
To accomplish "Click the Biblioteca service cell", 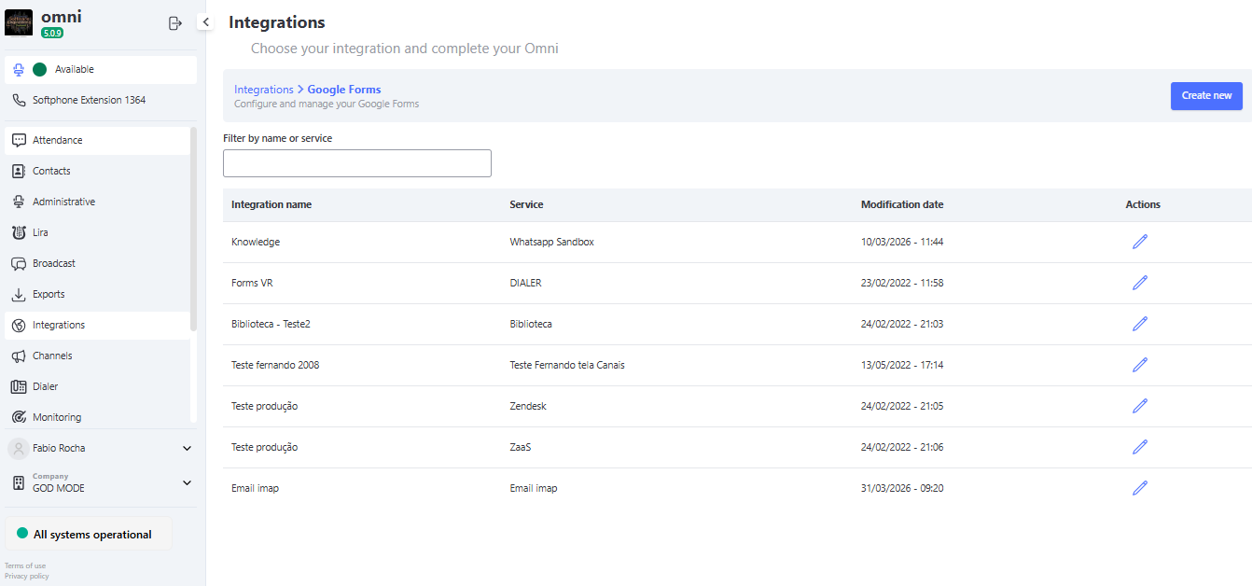I will point(531,324).
